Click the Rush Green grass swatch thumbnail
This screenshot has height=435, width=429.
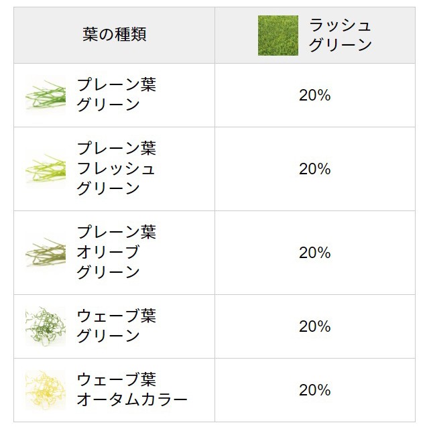(x=278, y=36)
